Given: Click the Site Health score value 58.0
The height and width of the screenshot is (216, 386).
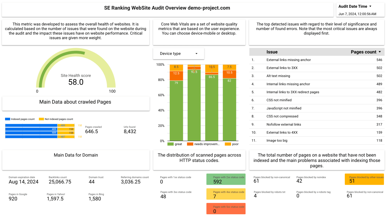Looking at the screenshot, I should click(76, 82).
